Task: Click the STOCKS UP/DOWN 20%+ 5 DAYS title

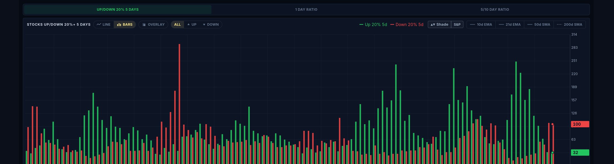Action: point(59,25)
